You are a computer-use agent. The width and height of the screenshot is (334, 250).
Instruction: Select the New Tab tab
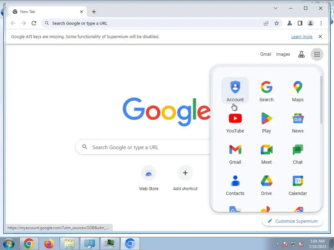48,12
